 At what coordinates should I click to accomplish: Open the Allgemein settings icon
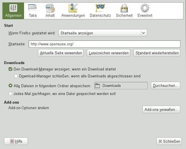pos(13,8)
